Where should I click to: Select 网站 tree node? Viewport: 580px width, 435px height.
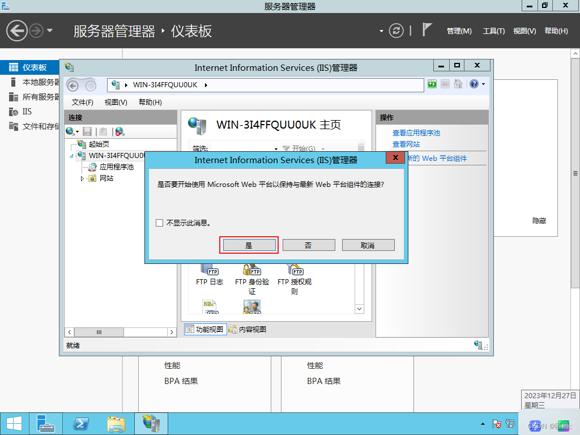106,178
